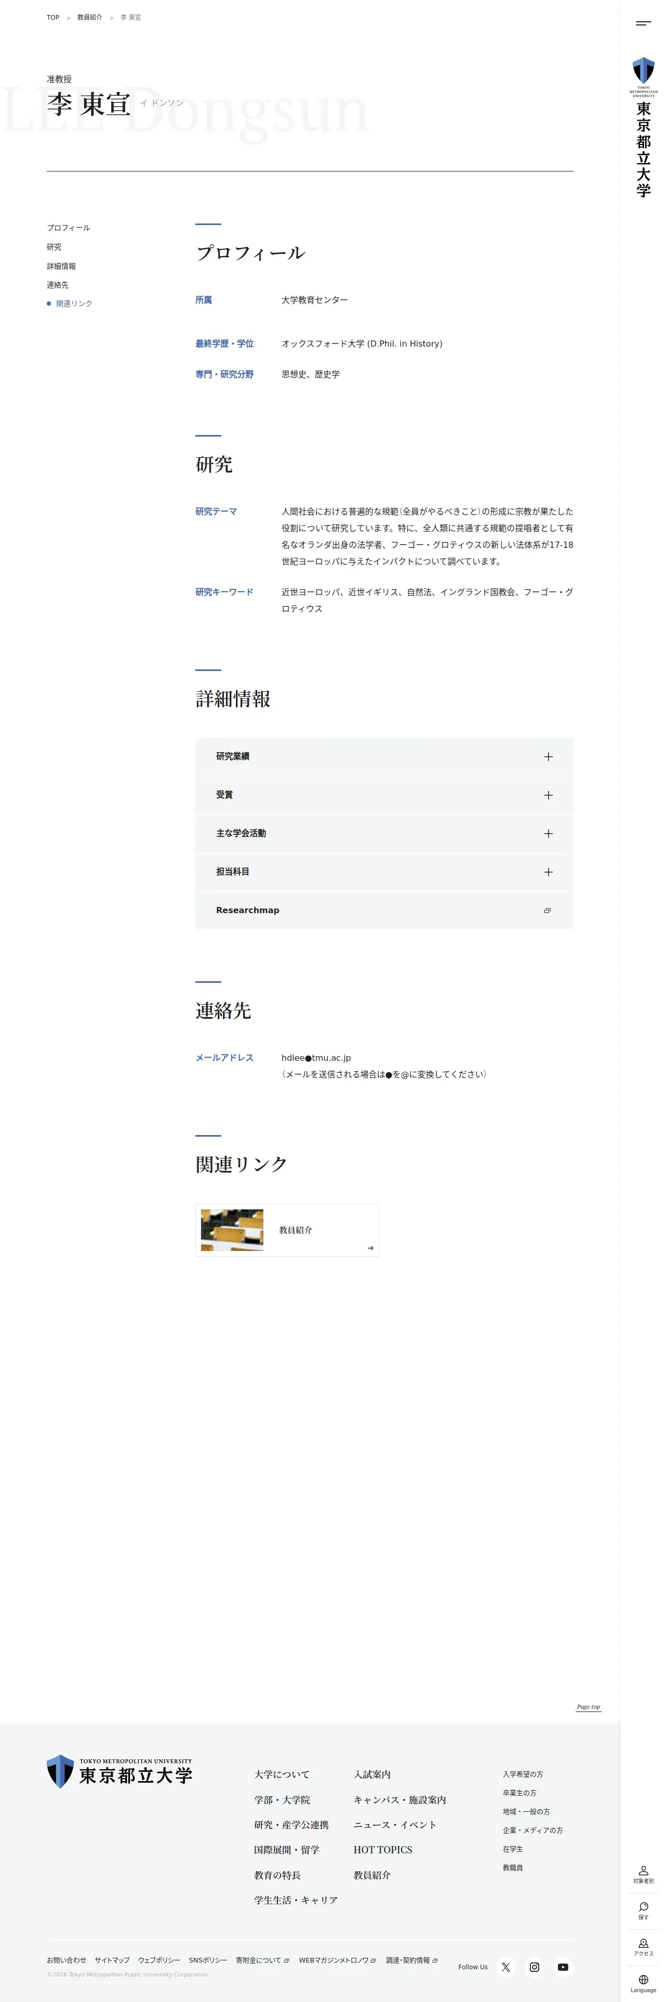Open footer link 教育の特長

[277, 1875]
